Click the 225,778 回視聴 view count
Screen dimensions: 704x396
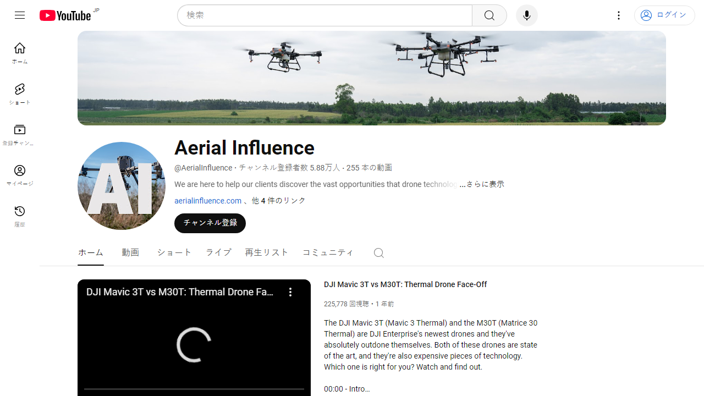[346, 304]
